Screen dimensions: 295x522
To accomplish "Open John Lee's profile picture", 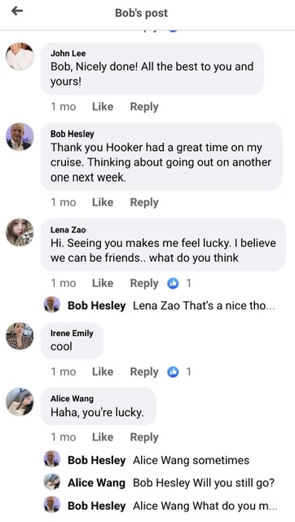I will pos(20,56).
